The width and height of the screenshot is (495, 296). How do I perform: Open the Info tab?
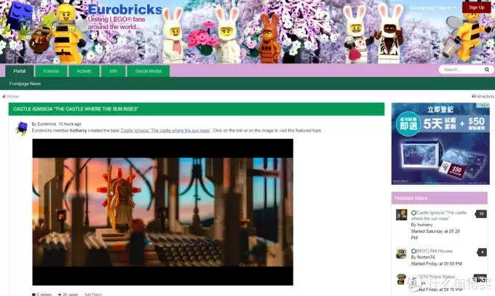[114, 71]
